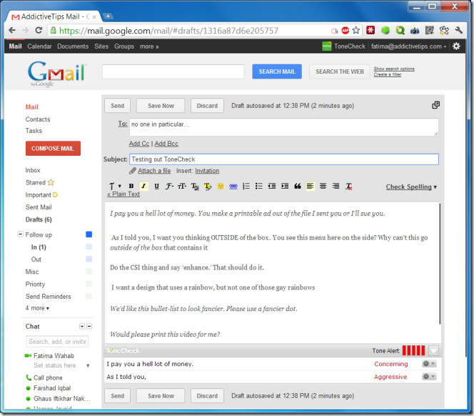Image resolution: width=474 pixels, height=416 pixels.
Task: Open a new browser tab
Action: [108, 16]
